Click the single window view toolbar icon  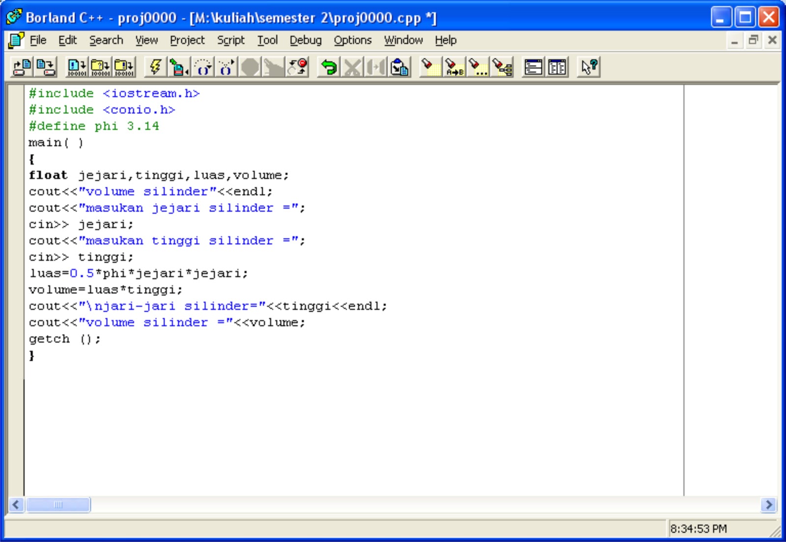tap(533, 67)
